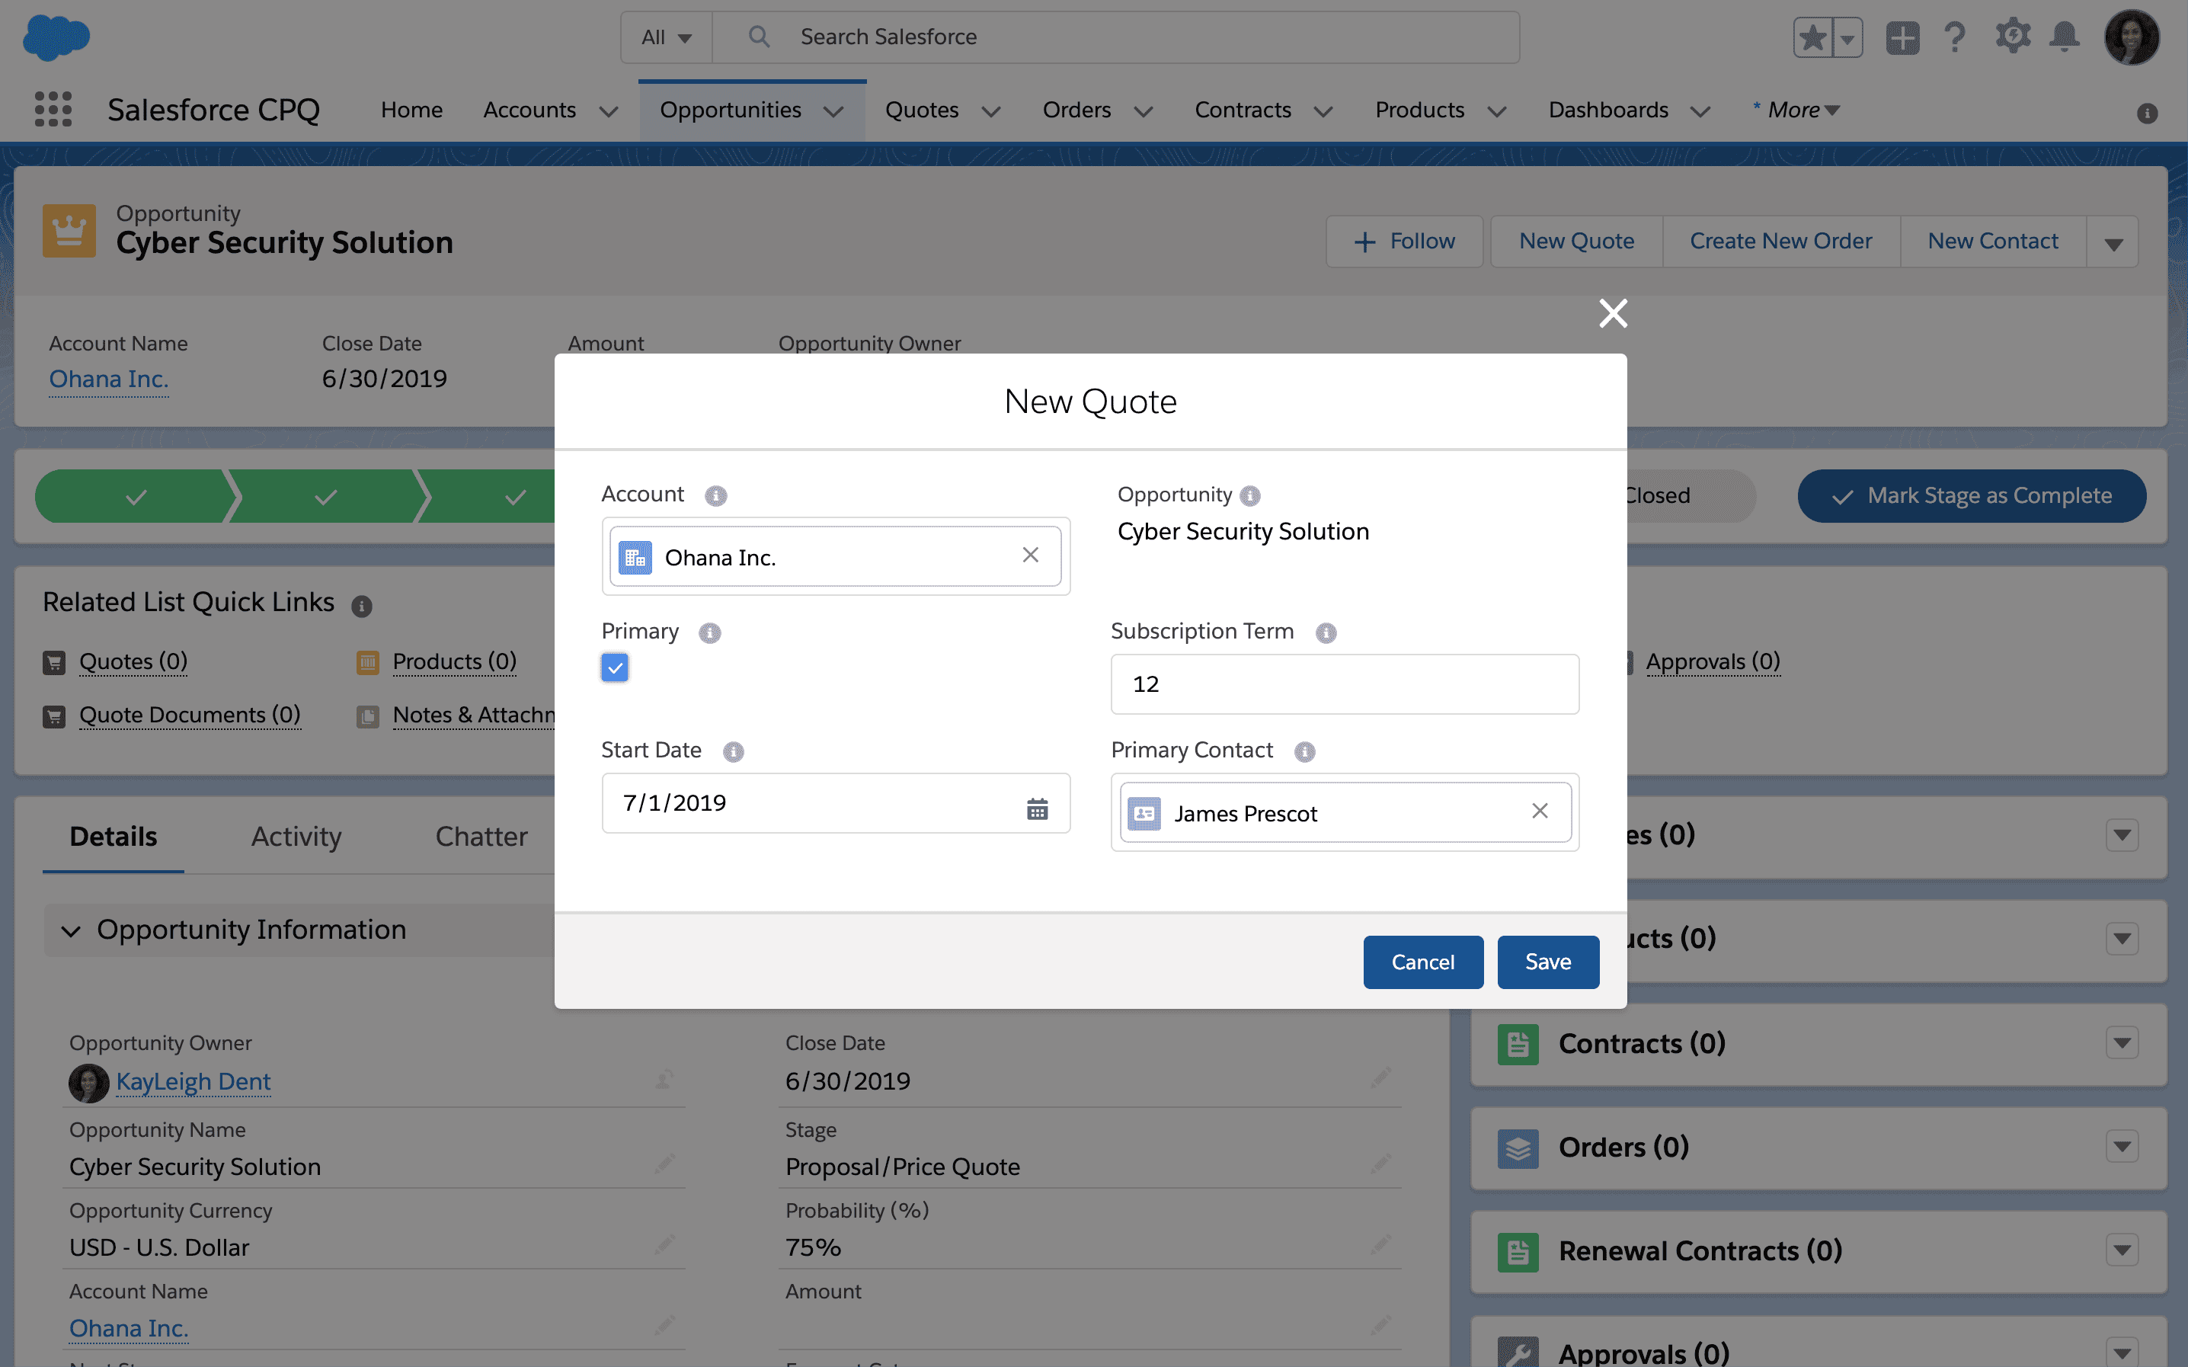Click the Ohana Inc. account link
The width and height of the screenshot is (2188, 1367).
[x=109, y=378]
